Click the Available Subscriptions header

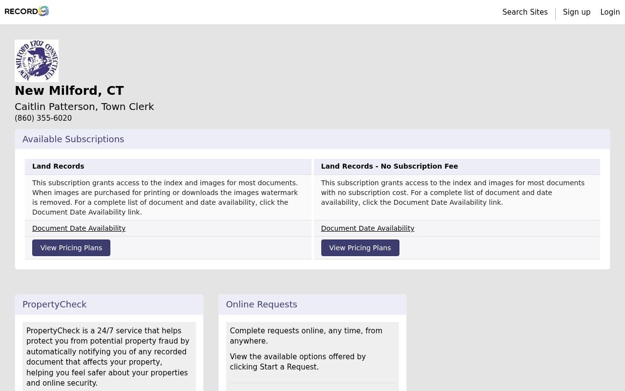(73, 139)
